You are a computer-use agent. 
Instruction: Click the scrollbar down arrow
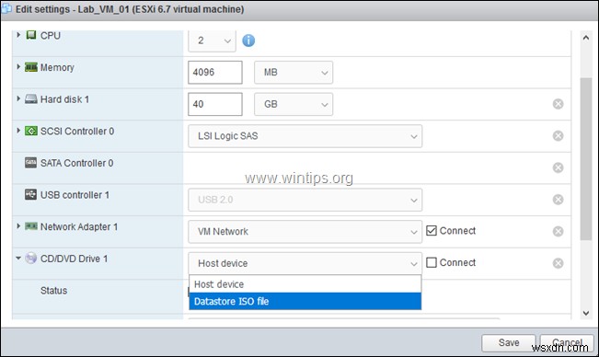pyautogui.click(x=586, y=313)
